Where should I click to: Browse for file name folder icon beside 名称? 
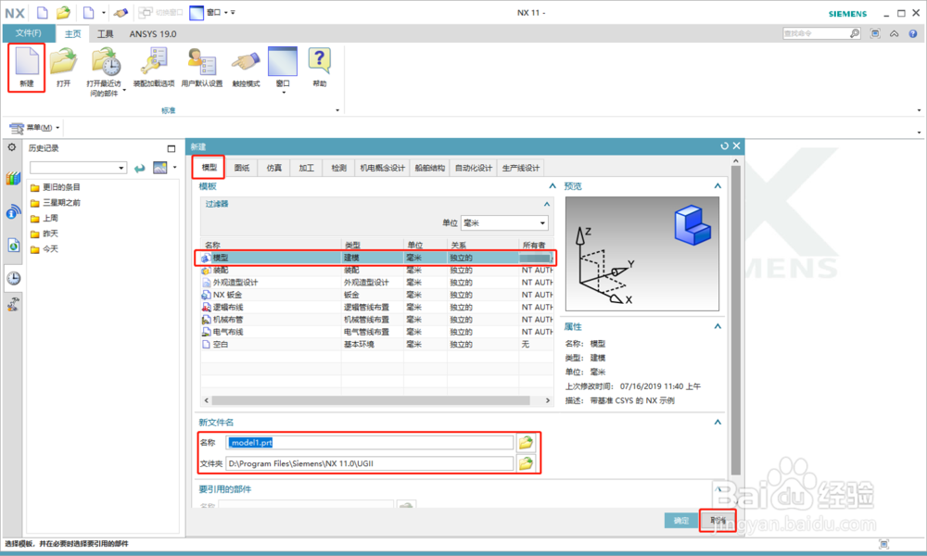(526, 443)
